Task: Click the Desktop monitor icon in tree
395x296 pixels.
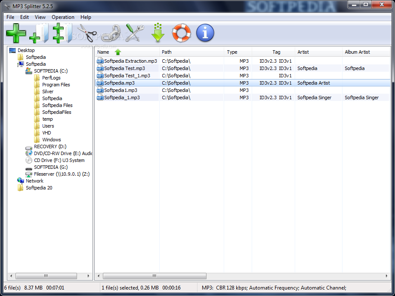Action: coord(12,50)
